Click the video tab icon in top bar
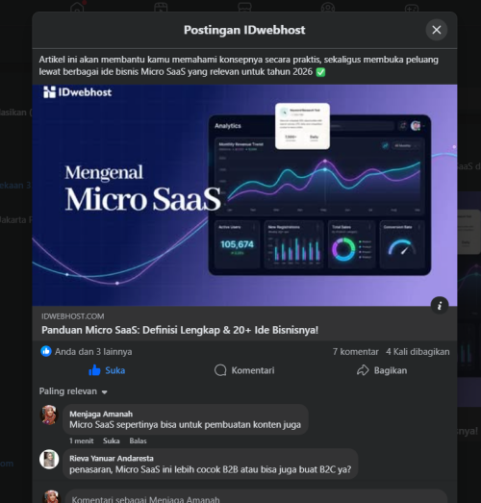The height and width of the screenshot is (503, 481). 161,7
